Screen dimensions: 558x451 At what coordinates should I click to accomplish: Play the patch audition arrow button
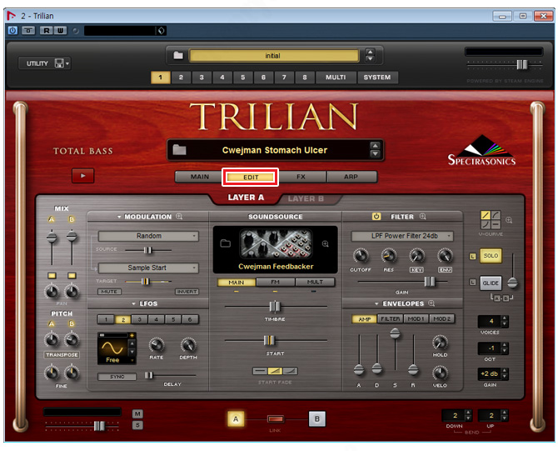82,175
